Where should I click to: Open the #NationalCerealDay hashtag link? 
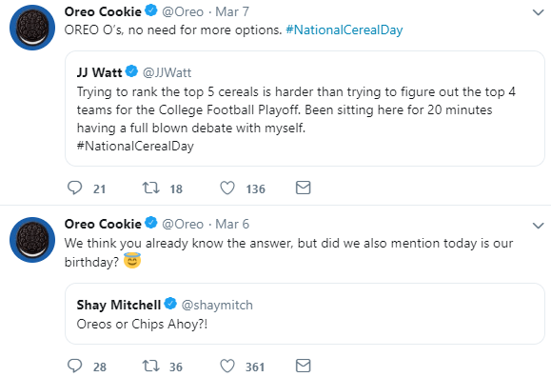coord(344,30)
